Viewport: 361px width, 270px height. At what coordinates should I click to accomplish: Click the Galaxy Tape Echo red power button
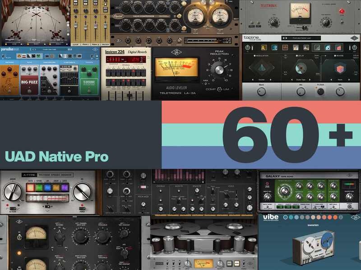tap(267, 184)
